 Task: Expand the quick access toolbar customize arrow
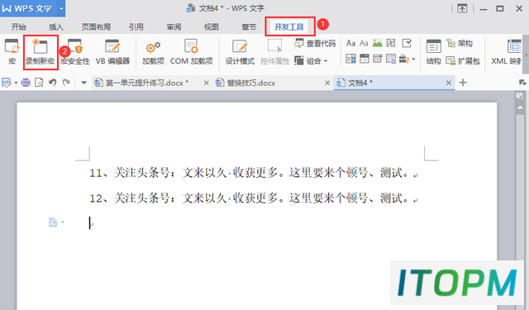click(x=83, y=83)
